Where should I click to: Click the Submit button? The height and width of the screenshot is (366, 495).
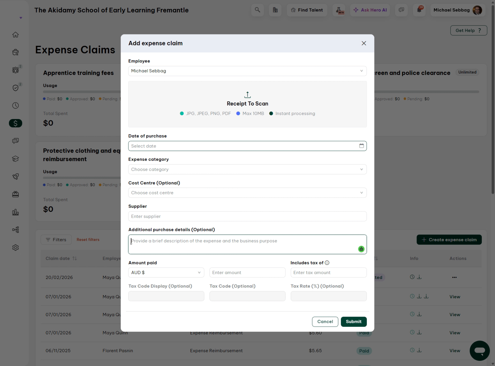click(x=353, y=322)
